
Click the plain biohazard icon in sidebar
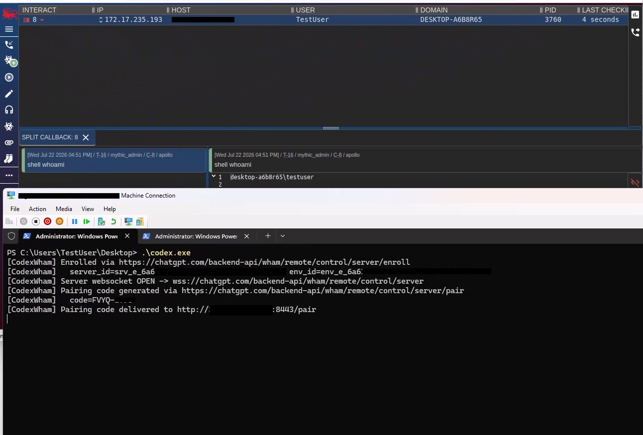(x=9, y=126)
